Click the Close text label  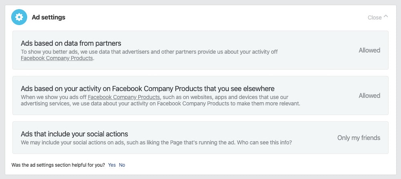[x=375, y=18]
